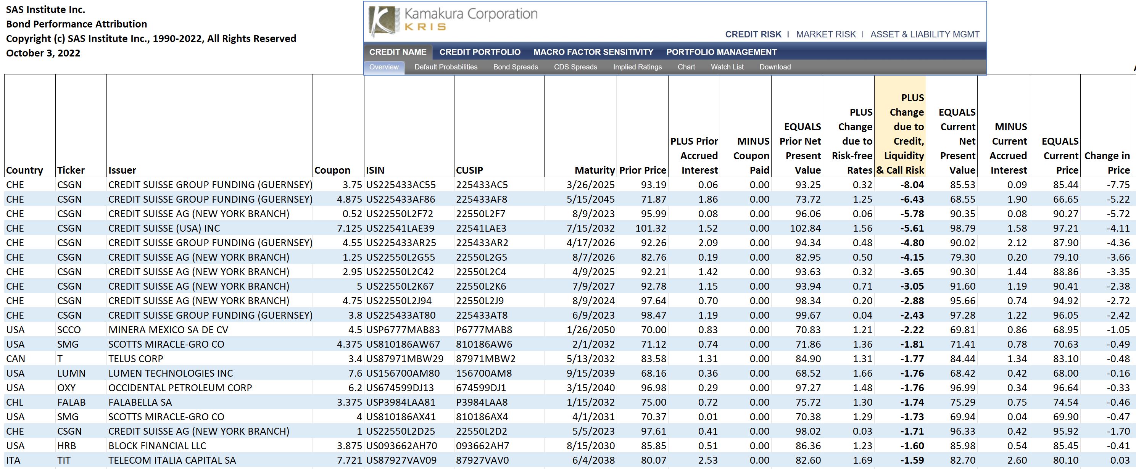Select the Overview sub-tab
1136x469 pixels.
(x=384, y=67)
